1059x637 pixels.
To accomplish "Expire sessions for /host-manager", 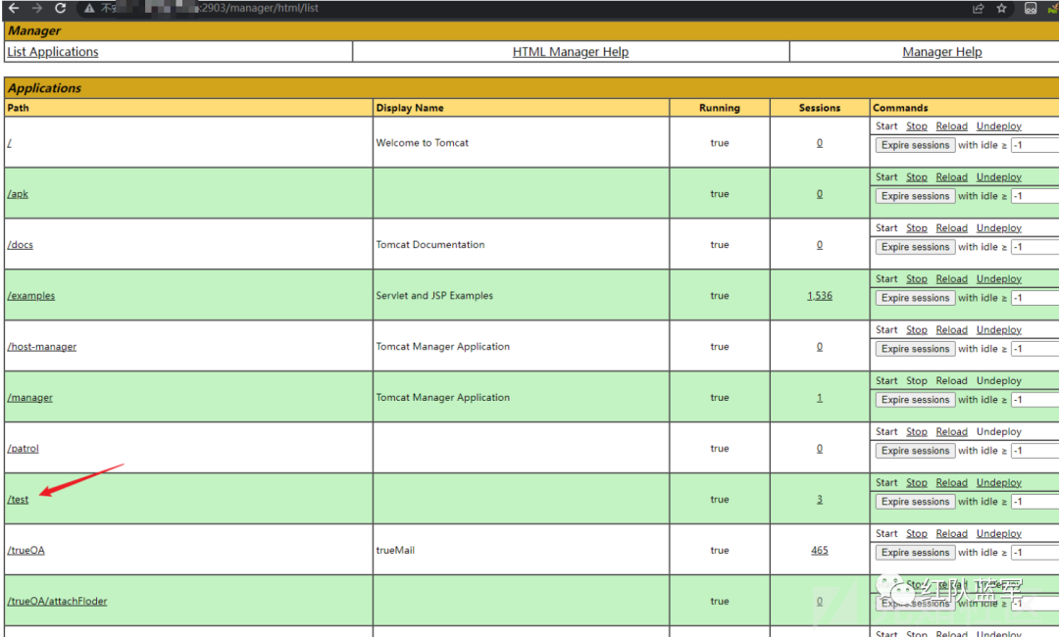I will tap(915, 349).
